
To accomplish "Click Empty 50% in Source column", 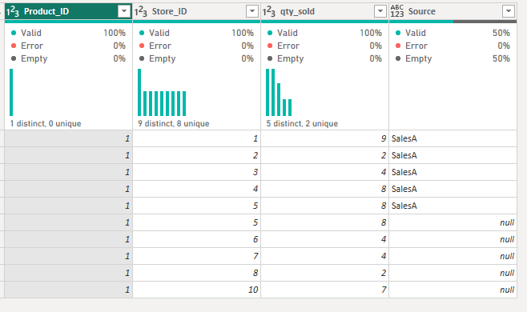I will (453, 58).
